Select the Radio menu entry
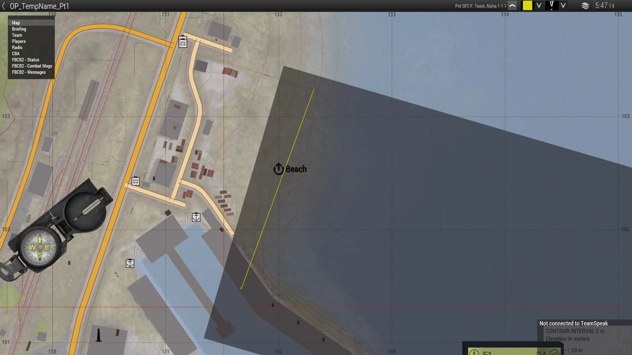632x355 pixels. click(x=17, y=47)
